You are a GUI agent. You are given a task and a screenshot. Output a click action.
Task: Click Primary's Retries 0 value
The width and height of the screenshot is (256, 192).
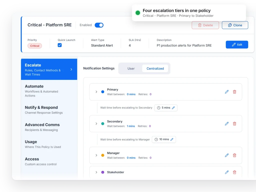click(150, 94)
